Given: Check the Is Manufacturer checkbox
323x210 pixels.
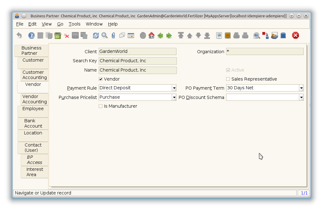Looking at the screenshot, I should point(101,106).
